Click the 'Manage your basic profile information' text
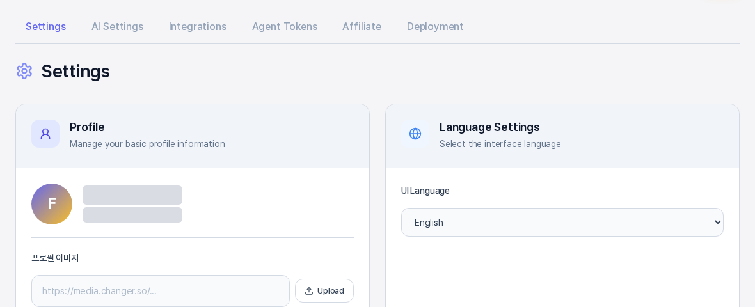755x307 pixels. (147, 144)
